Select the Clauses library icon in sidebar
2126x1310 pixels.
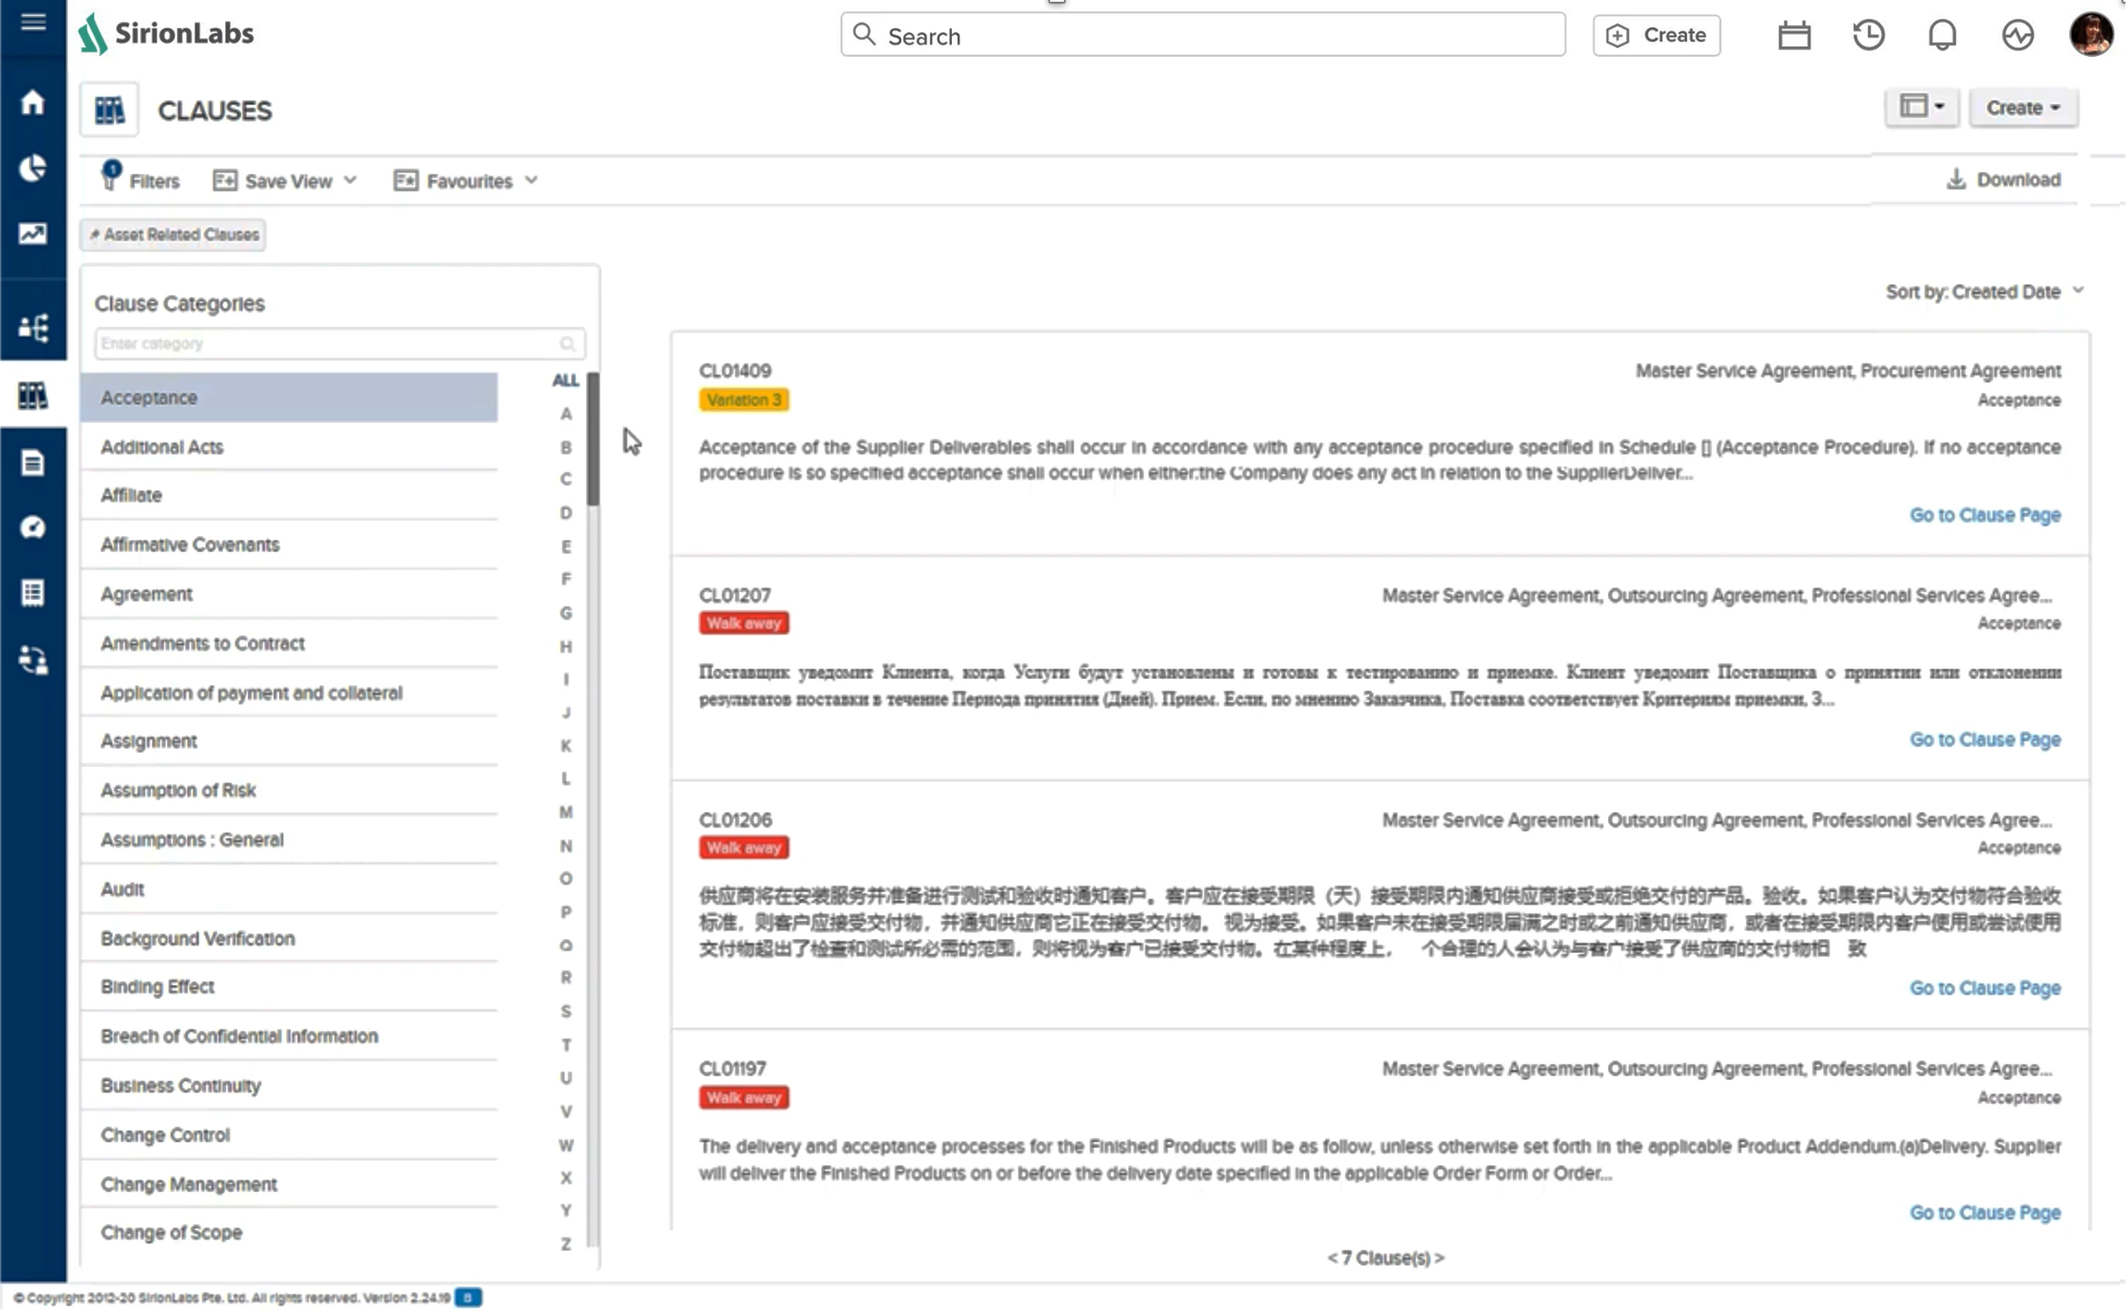tap(33, 396)
